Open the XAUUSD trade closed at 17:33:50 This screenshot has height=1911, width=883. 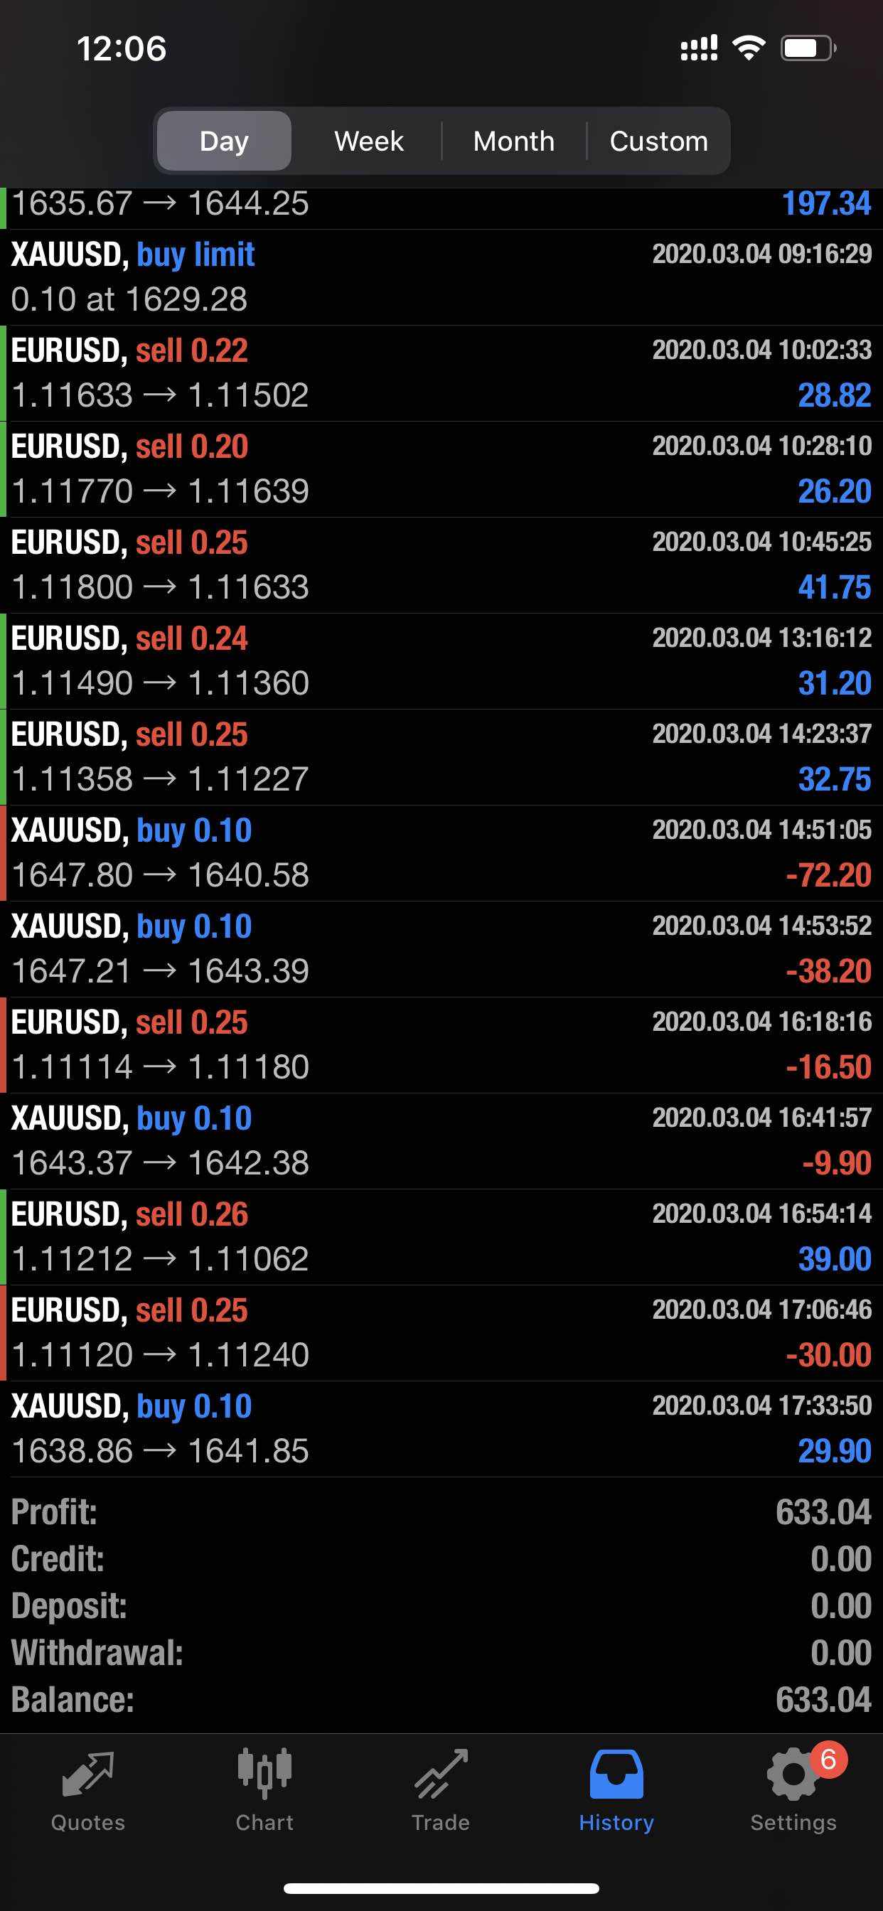coord(442,1429)
